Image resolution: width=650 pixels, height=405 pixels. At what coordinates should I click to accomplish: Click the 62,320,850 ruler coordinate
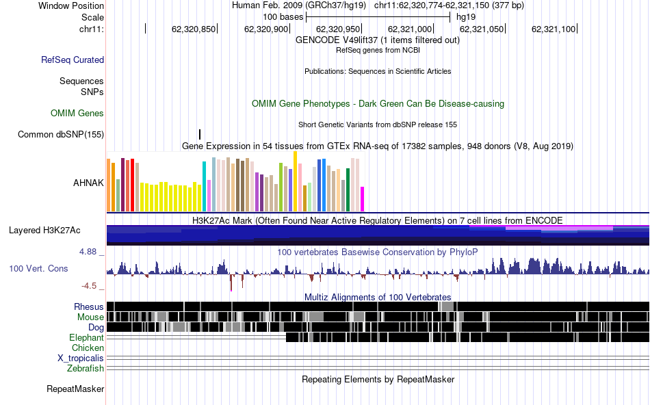coord(194,29)
